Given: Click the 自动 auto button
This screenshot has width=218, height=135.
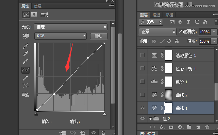Looking at the screenshot, I should (x=99, y=36).
